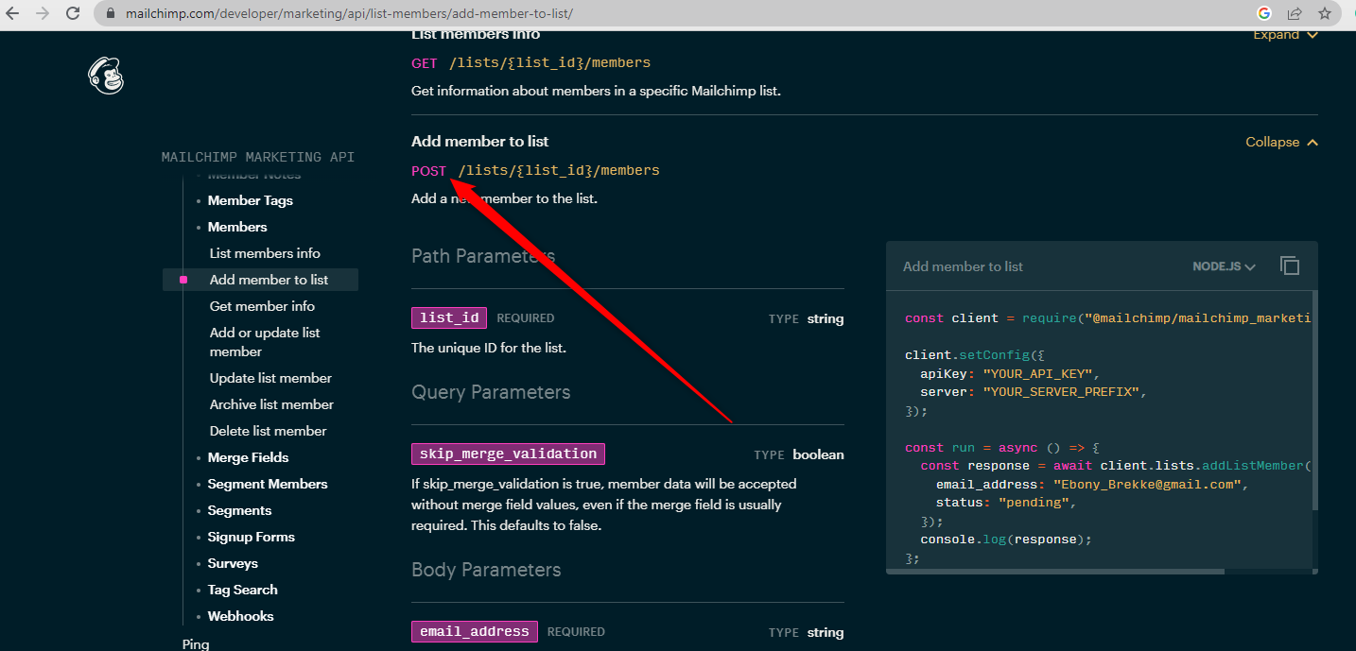Click the browser back arrow
Viewport: 1356px width, 651px height.
click(13, 13)
